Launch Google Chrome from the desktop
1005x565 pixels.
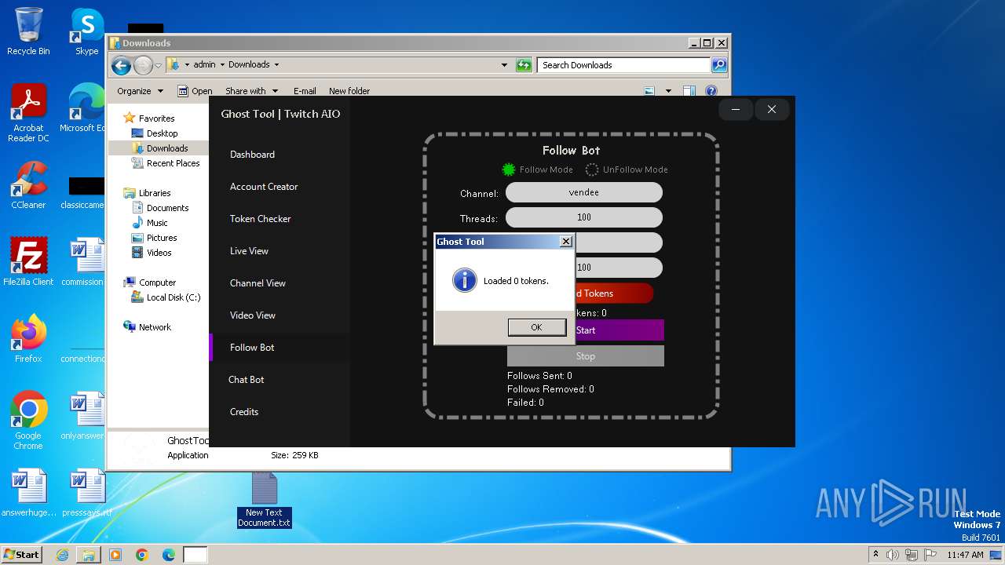tap(28, 421)
